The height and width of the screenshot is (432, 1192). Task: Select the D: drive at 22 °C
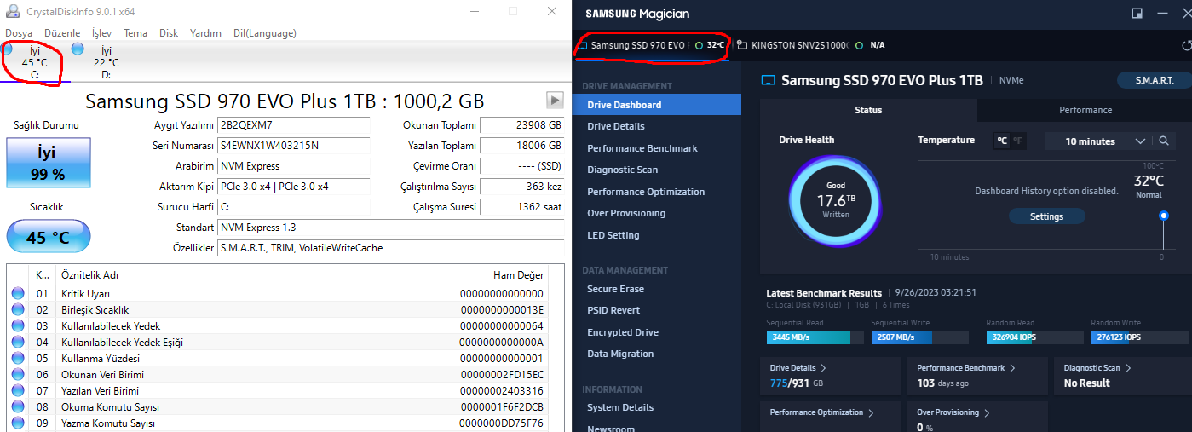106,63
